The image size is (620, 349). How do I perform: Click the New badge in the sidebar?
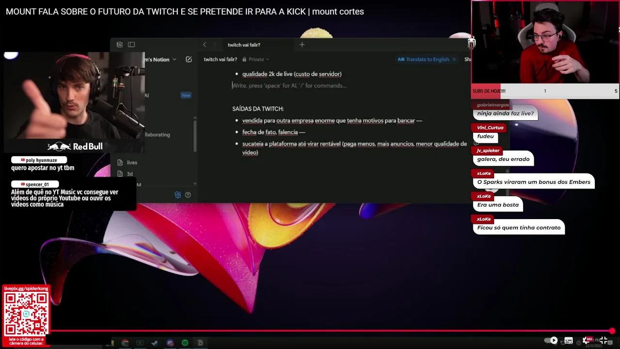186,95
